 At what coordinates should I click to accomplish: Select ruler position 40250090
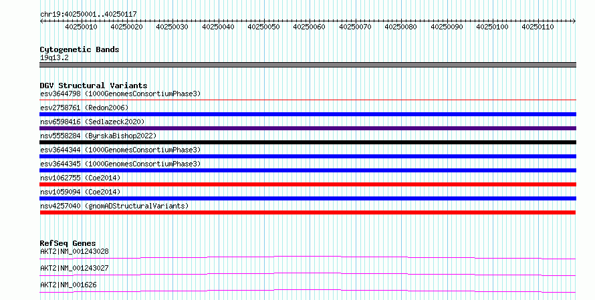coord(447,27)
